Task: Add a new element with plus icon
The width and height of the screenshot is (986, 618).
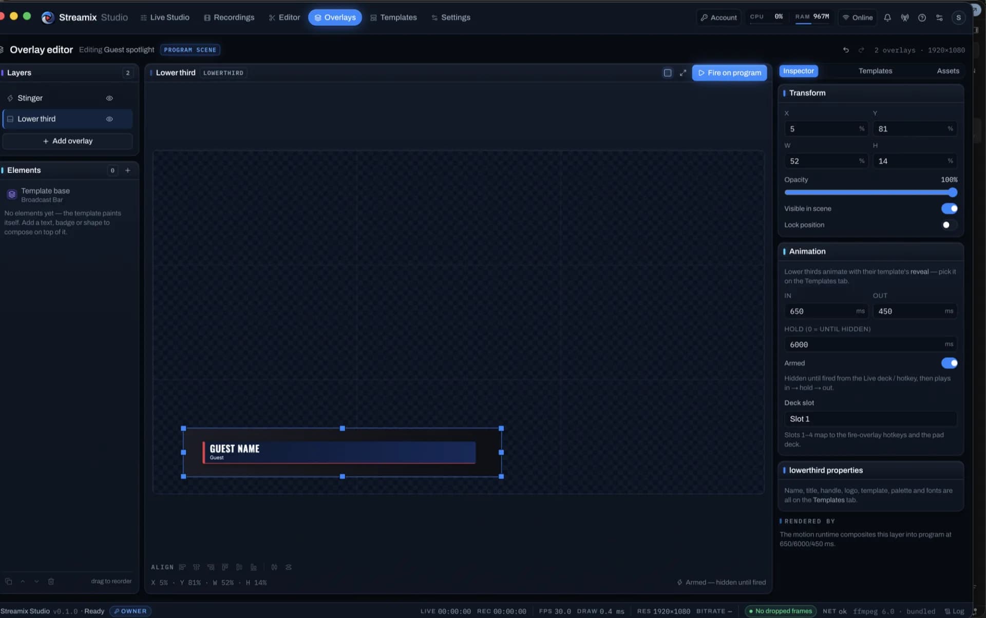Action: 128,170
